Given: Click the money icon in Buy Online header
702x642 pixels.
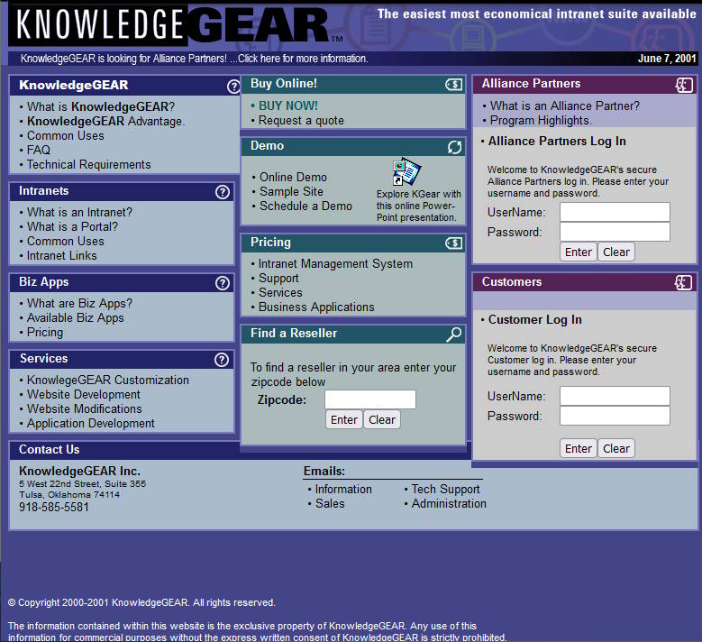Looking at the screenshot, I should (453, 84).
